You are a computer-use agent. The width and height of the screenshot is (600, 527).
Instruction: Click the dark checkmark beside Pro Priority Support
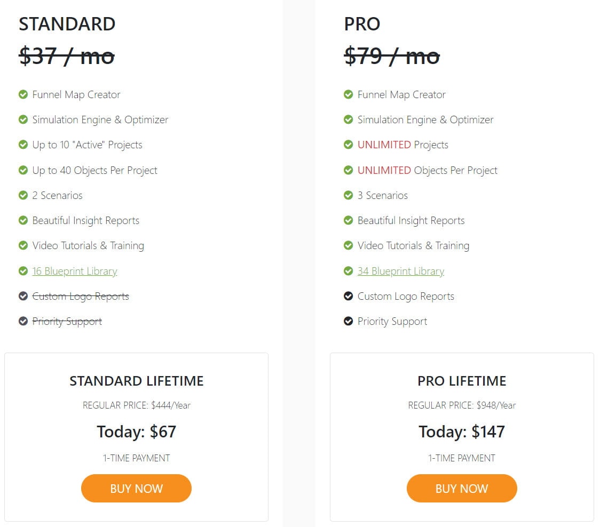click(x=348, y=321)
